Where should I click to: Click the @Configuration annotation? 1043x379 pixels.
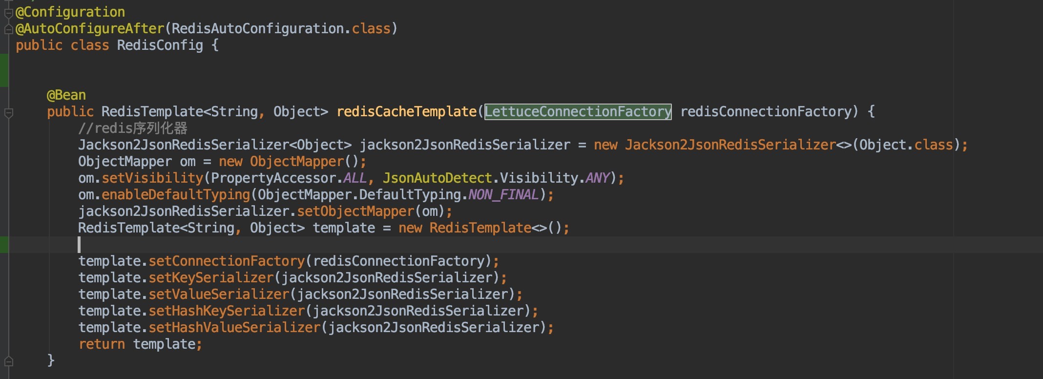[70, 12]
